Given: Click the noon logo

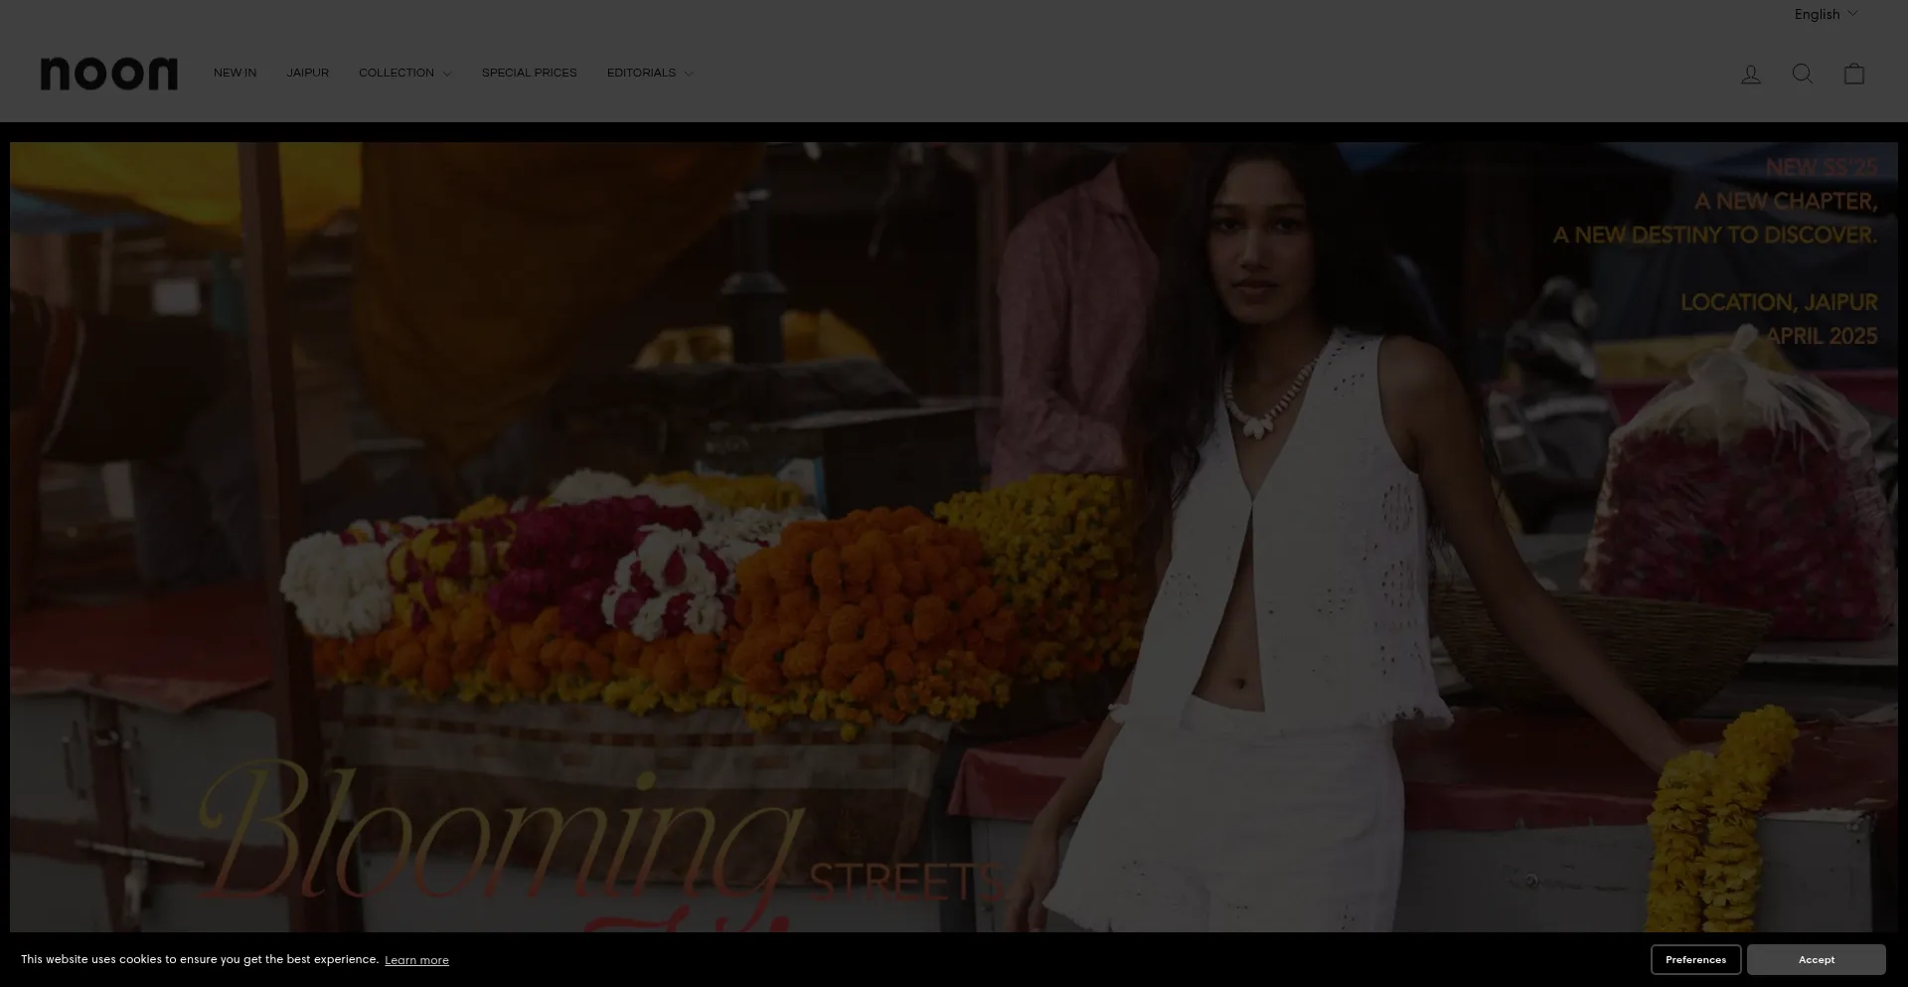Looking at the screenshot, I should pos(108,74).
